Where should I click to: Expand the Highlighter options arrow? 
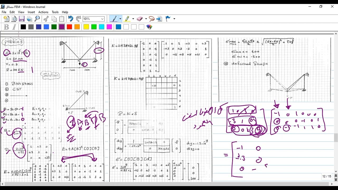[x=133, y=19]
